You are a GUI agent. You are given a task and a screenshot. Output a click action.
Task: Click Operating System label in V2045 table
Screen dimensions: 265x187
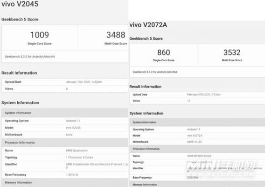(x=17, y=121)
